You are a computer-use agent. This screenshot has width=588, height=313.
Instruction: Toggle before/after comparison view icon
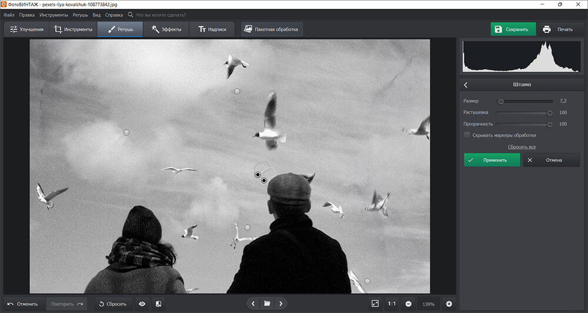(x=158, y=304)
